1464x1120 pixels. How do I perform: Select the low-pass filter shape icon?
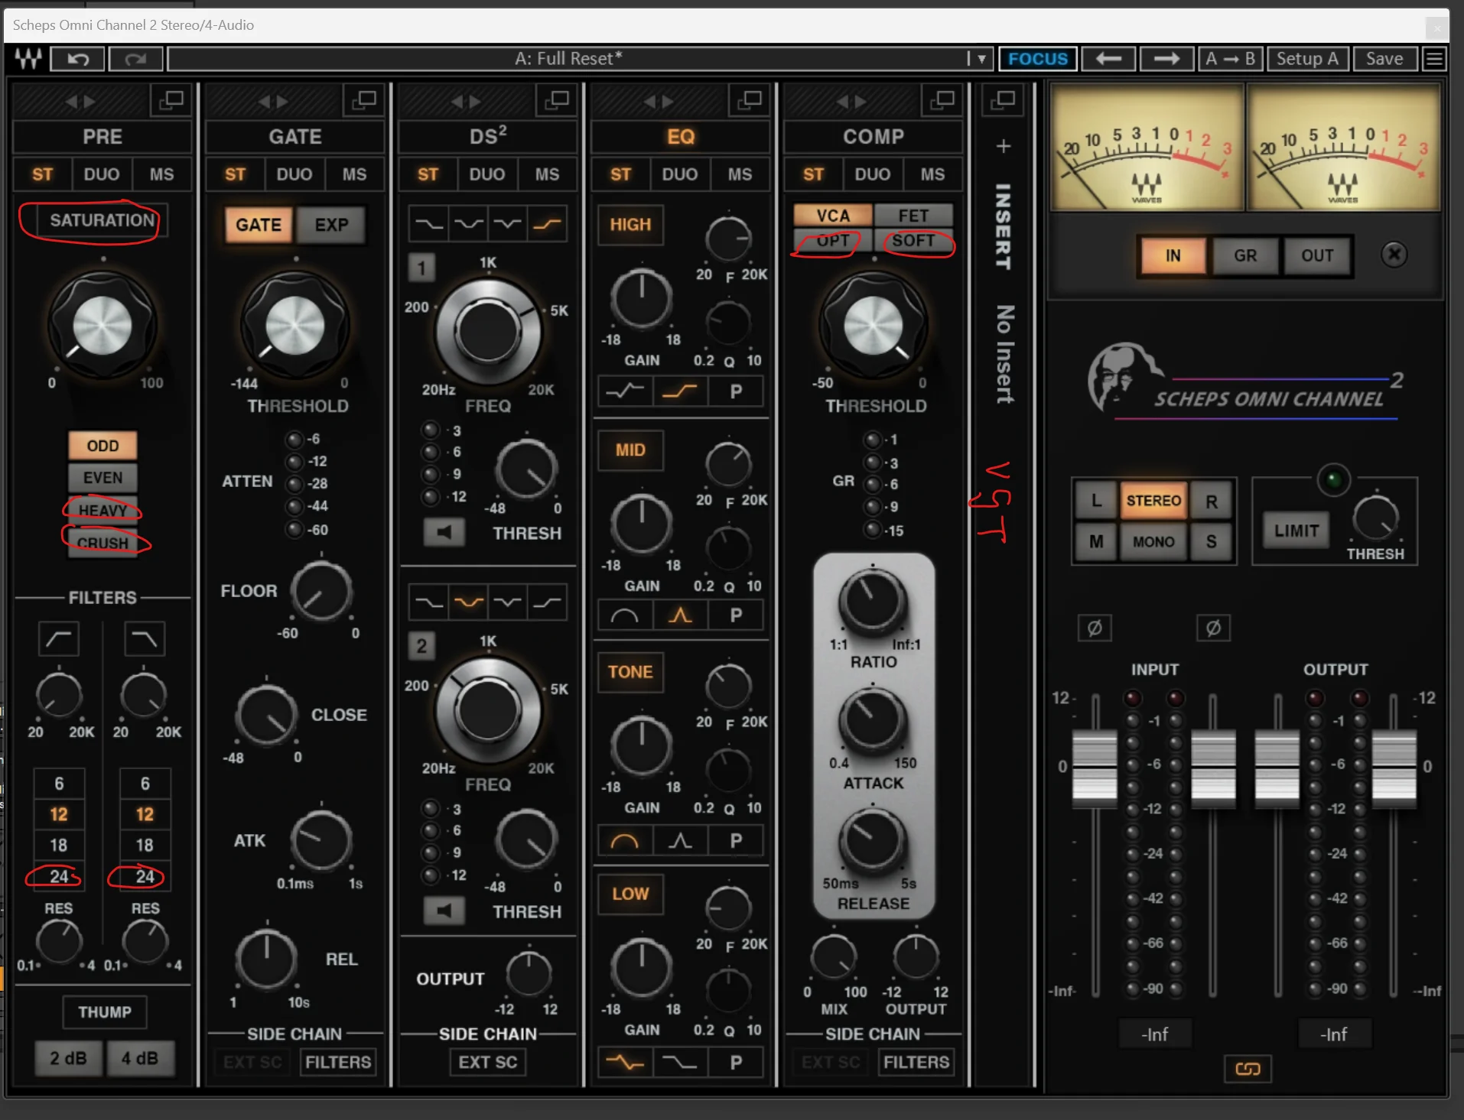pos(145,638)
